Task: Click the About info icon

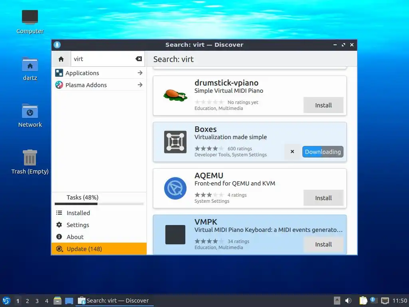Action: point(59,237)
